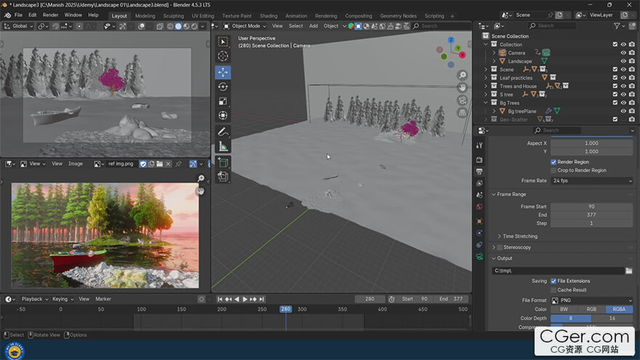Select the Move tool in viewport toolbar
Screen dimensions: 640x360
point(223,72)
